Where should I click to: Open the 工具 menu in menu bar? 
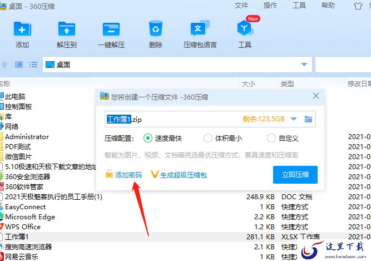[x=299, y=6]
